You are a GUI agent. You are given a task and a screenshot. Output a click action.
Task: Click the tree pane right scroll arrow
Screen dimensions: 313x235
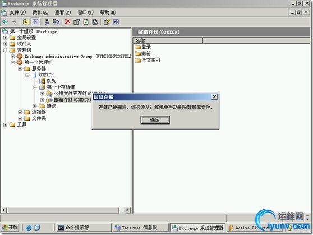coord(127,210)
